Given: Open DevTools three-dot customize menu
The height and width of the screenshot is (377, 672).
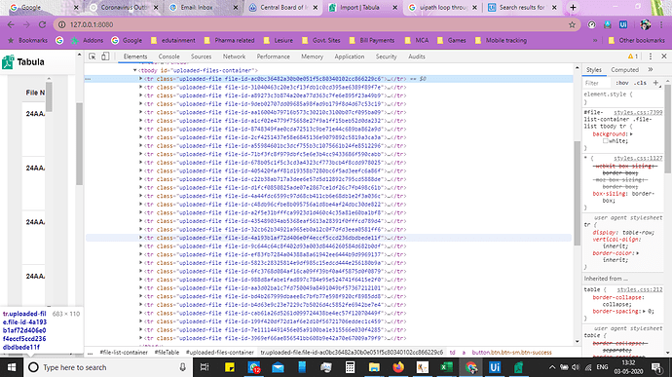Looking at the screenshot, I should point(651,57).
